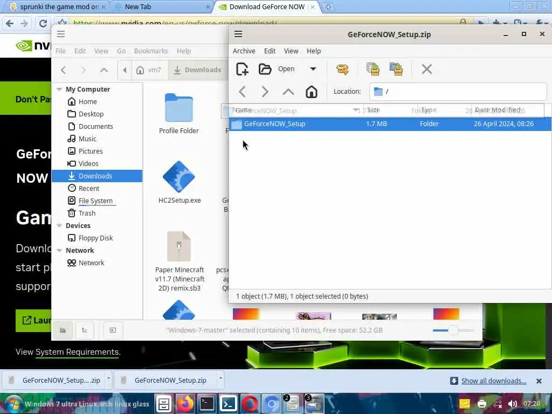
Task: Select the Profile Folder icon
Action: point(179,108)
